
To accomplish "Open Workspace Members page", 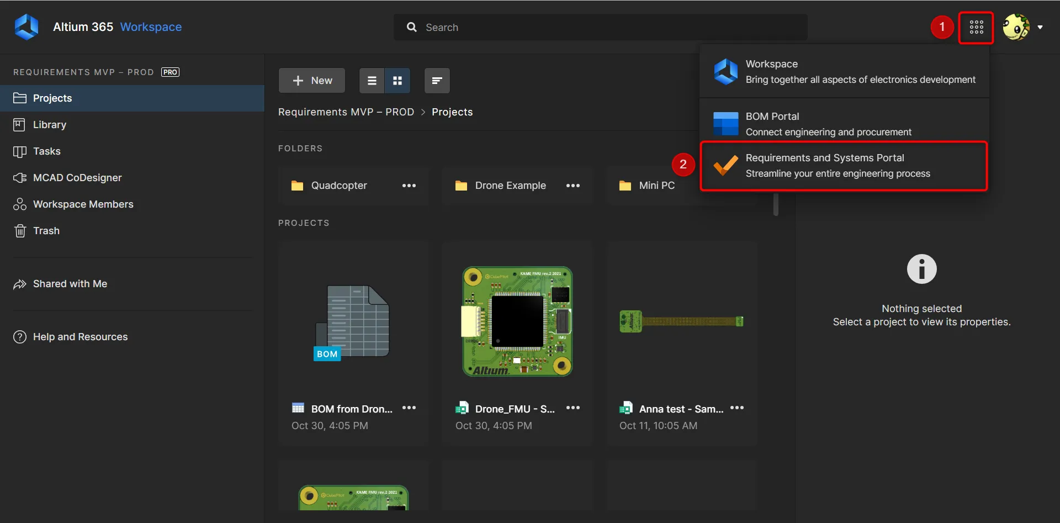I will (83, 204).
